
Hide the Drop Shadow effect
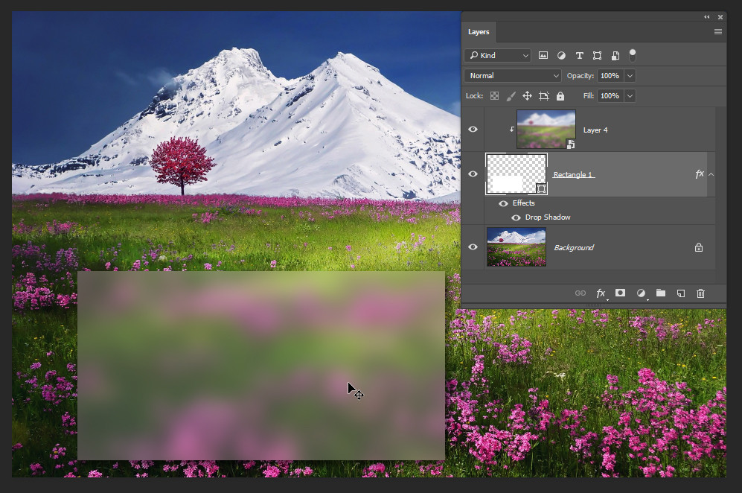point(516,217)
